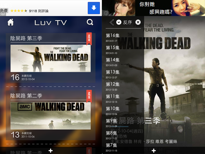
Task: Play episode 第16集
Action: click(x=112, y=35)
